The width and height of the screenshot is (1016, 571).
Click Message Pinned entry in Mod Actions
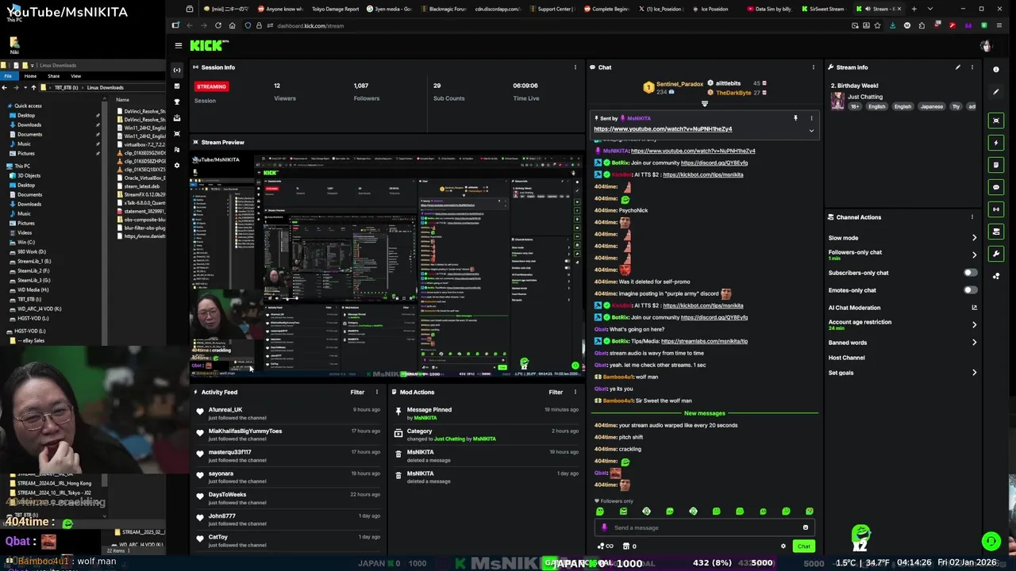429,410
